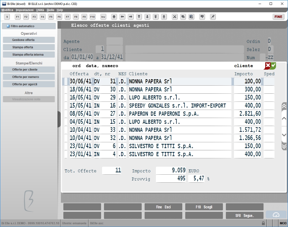This screenshot has height=227, width=288.
Task: Click the F10 toolbar key
Action: (93, 17)
